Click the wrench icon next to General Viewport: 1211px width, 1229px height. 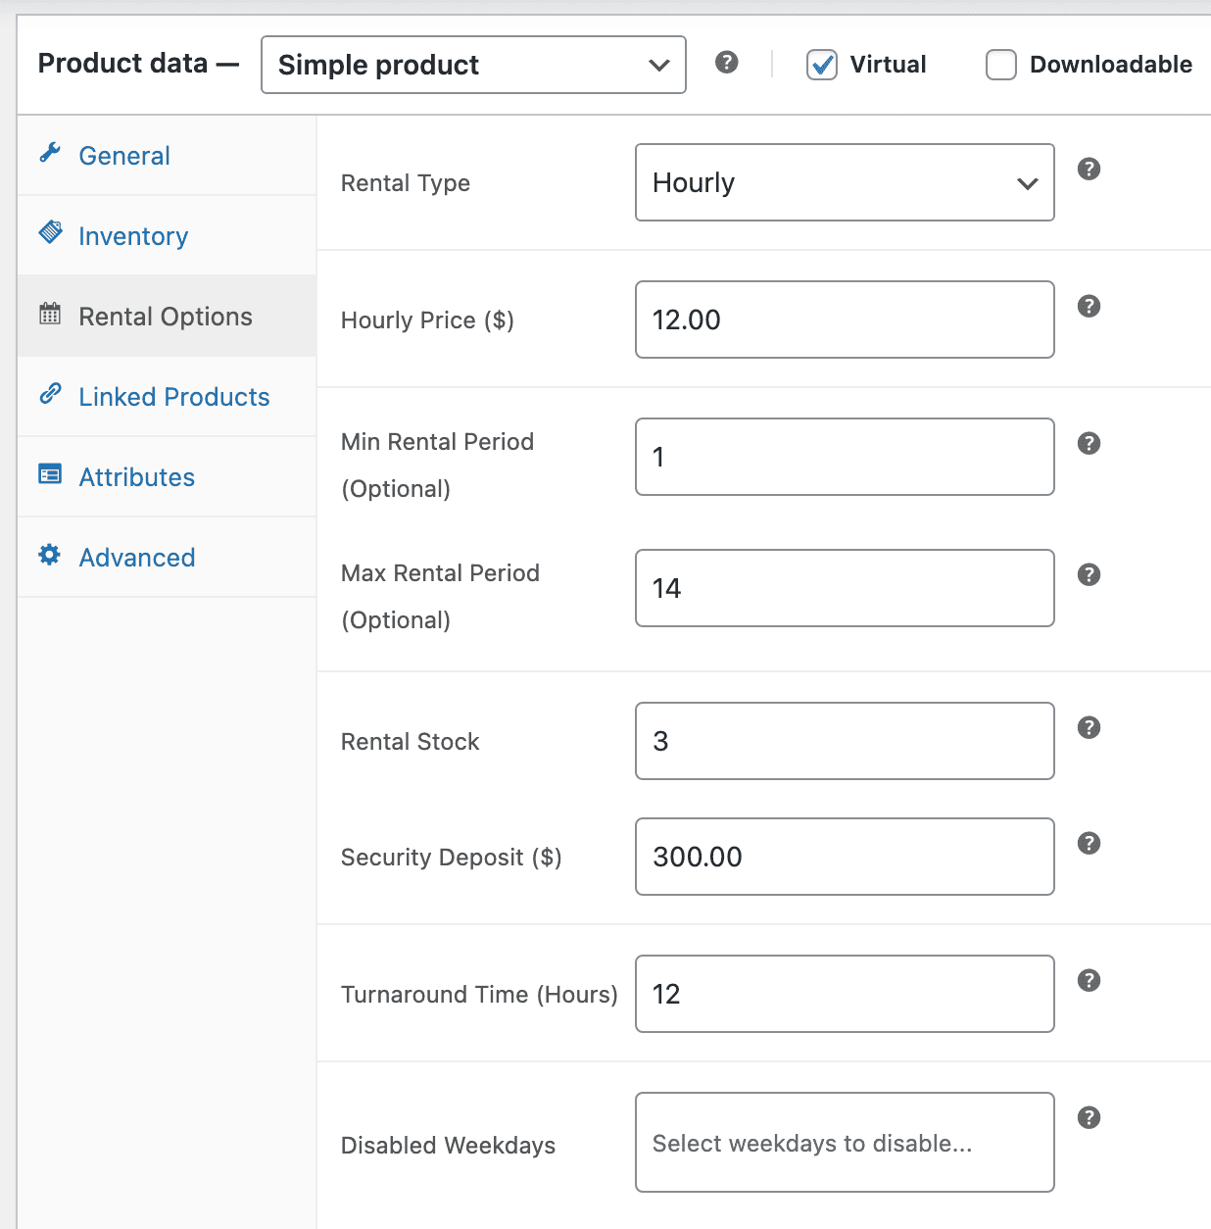50,153
